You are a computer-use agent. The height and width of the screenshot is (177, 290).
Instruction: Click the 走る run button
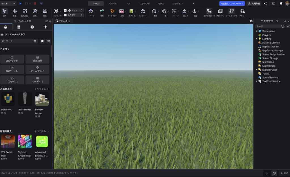pyautogui.click(x=284, y=173)
